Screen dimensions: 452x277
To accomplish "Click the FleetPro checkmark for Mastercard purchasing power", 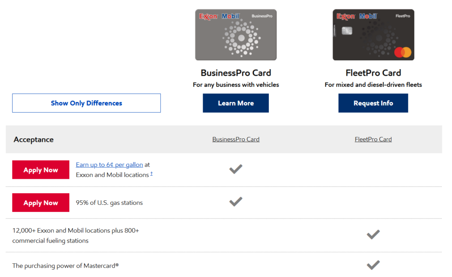I will [x=373, y=265].
